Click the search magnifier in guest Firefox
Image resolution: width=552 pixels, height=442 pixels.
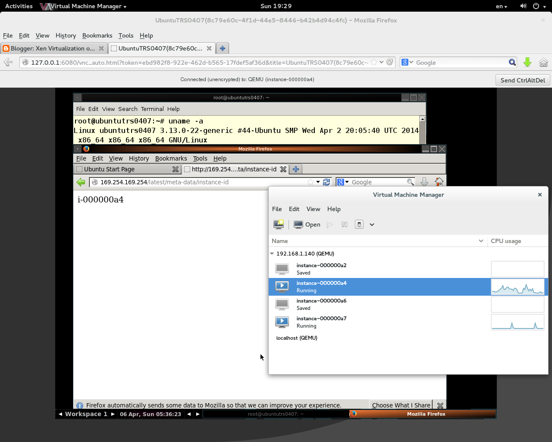pos(411,182)
